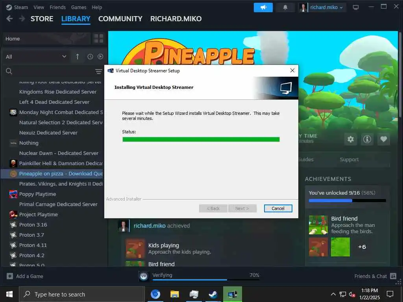Click the Painkiller Hell & Damnation icon
This screenshot has width=403, height=302.
click(13, 163)
